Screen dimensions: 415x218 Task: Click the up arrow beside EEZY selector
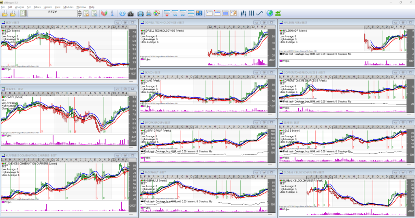point(80,12)
